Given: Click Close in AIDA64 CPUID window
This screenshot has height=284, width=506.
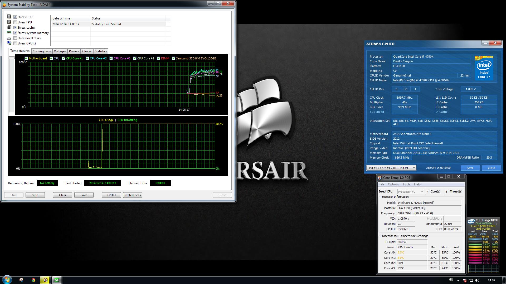Looking at the screenshot, I should [x=491, y=168].
